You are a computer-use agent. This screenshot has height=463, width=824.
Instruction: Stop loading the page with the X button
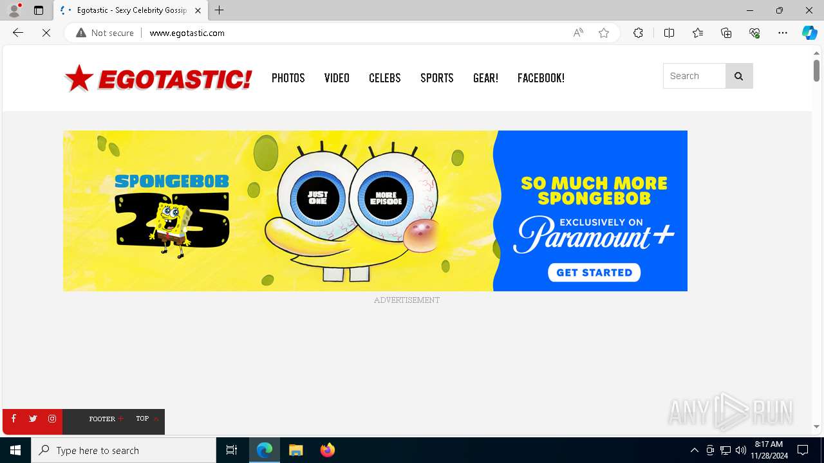pos(46,33)
